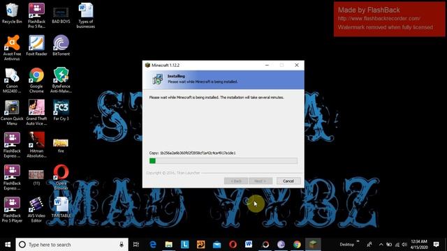Open Word from the taskbar
The image size is (447, 251).
(249, 245)
